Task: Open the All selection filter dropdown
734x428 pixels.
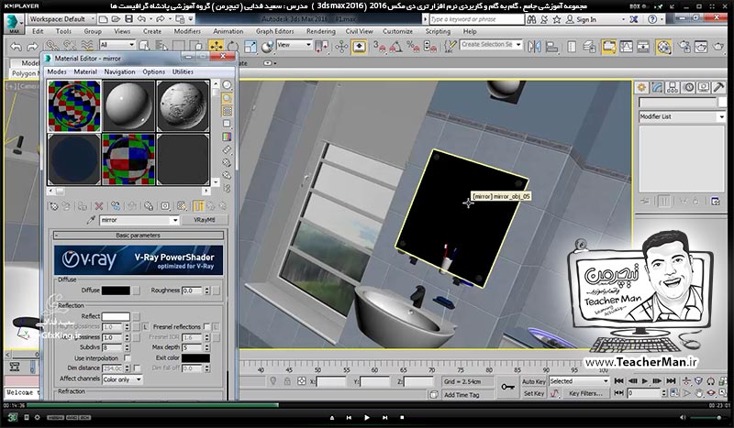Action: point(117,45)
